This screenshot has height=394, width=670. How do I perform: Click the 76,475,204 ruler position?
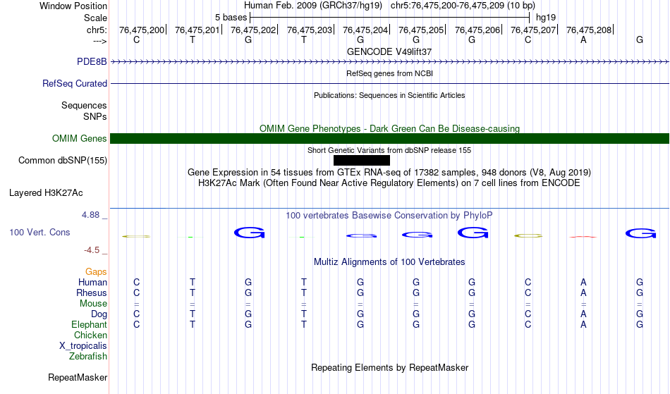[x=365, y=30]
